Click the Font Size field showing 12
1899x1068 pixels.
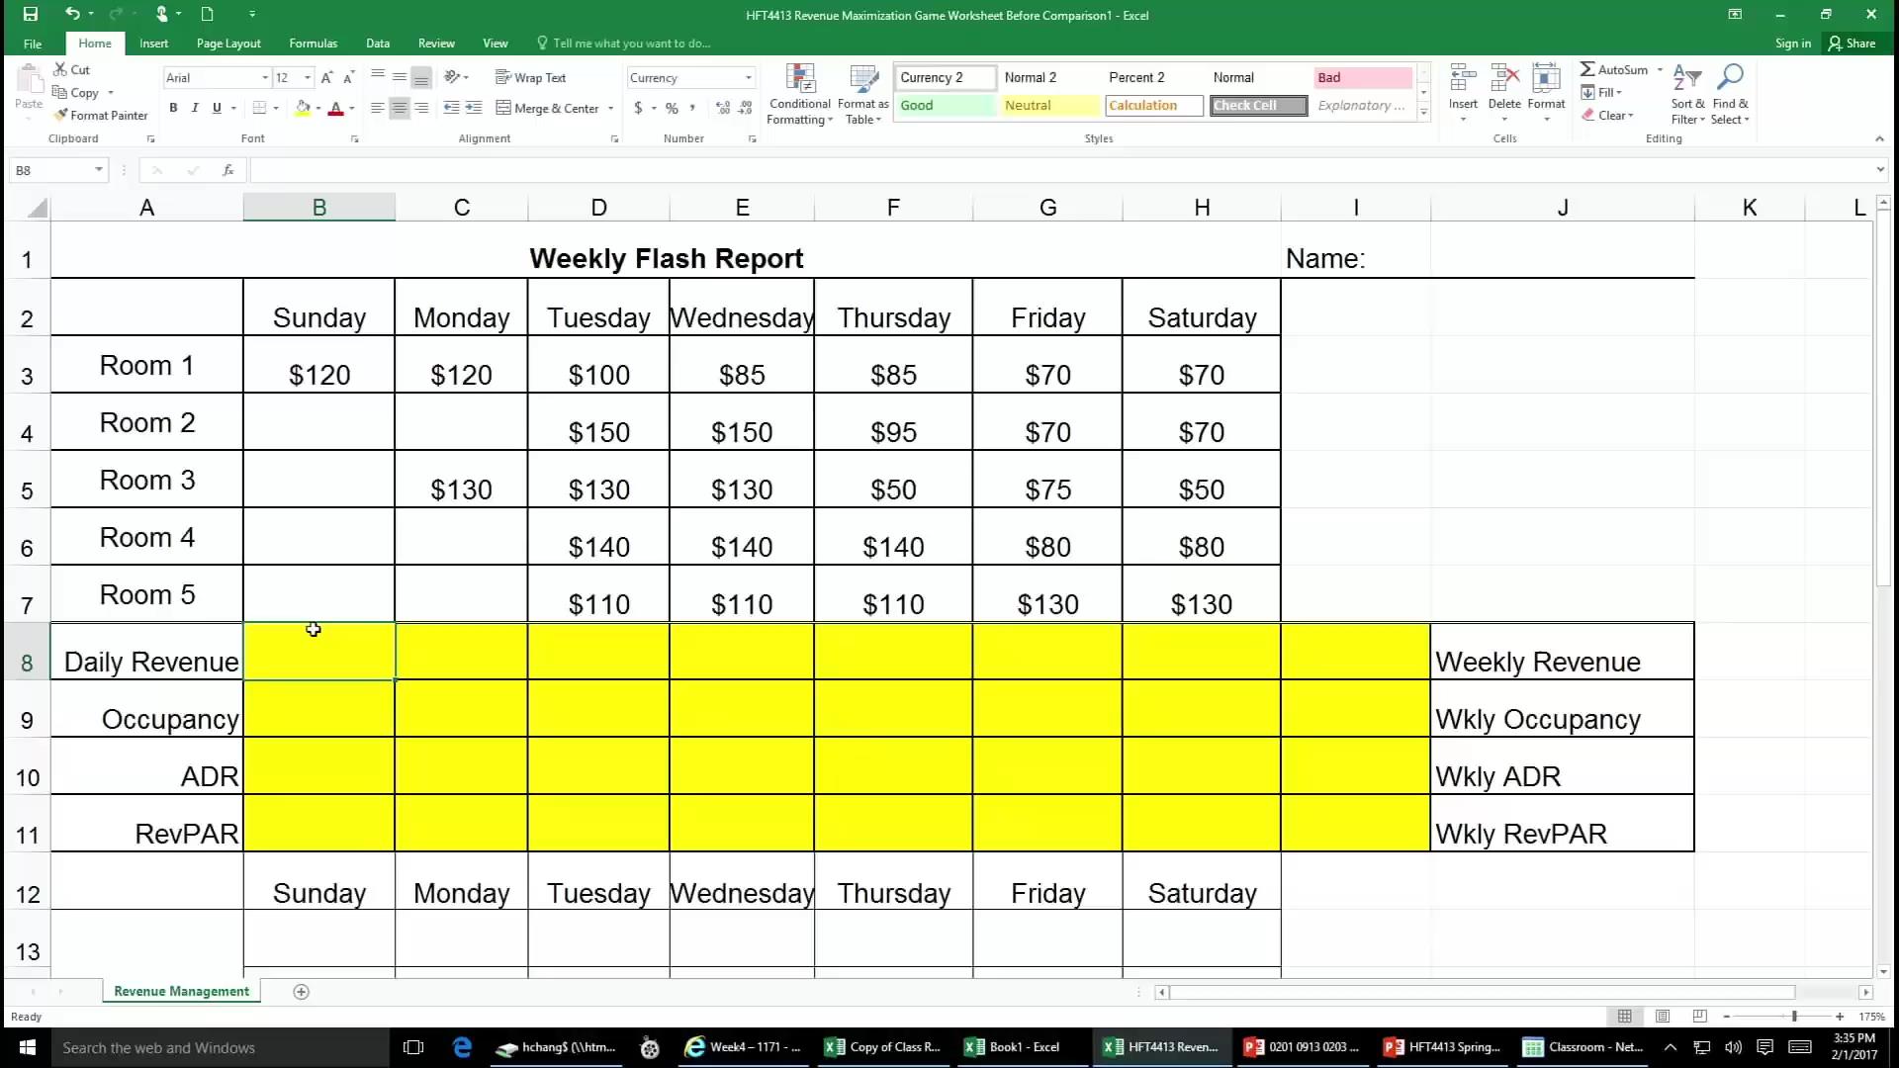click(x=286, y=77)
